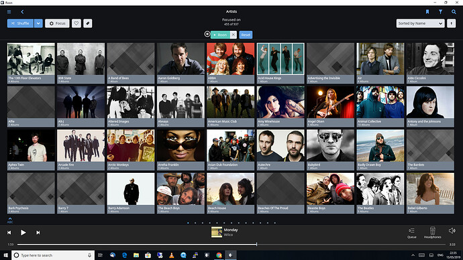The height and width of the screenshot is (260, 463).
Task: Start Shuffle playback of artists
Action: point(20,23)
